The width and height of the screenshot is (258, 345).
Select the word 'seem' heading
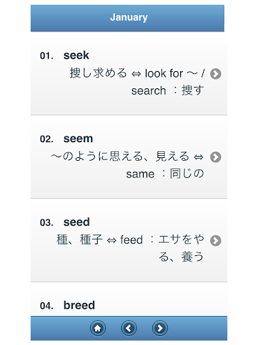(78, 139)
